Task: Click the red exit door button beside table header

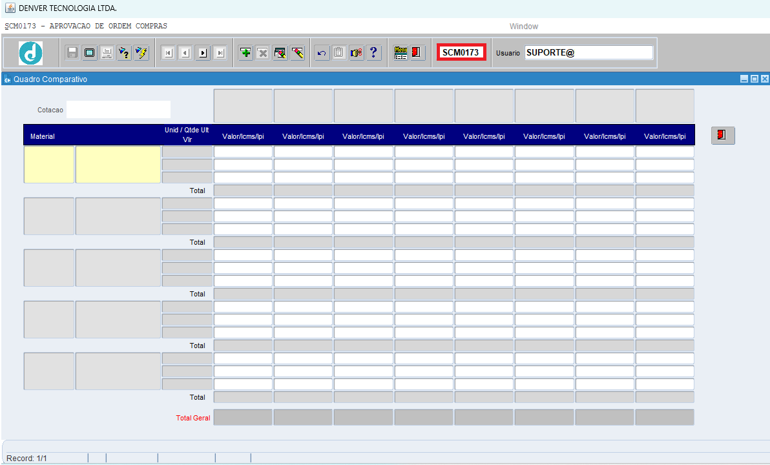Action: [x=723, y=135]
